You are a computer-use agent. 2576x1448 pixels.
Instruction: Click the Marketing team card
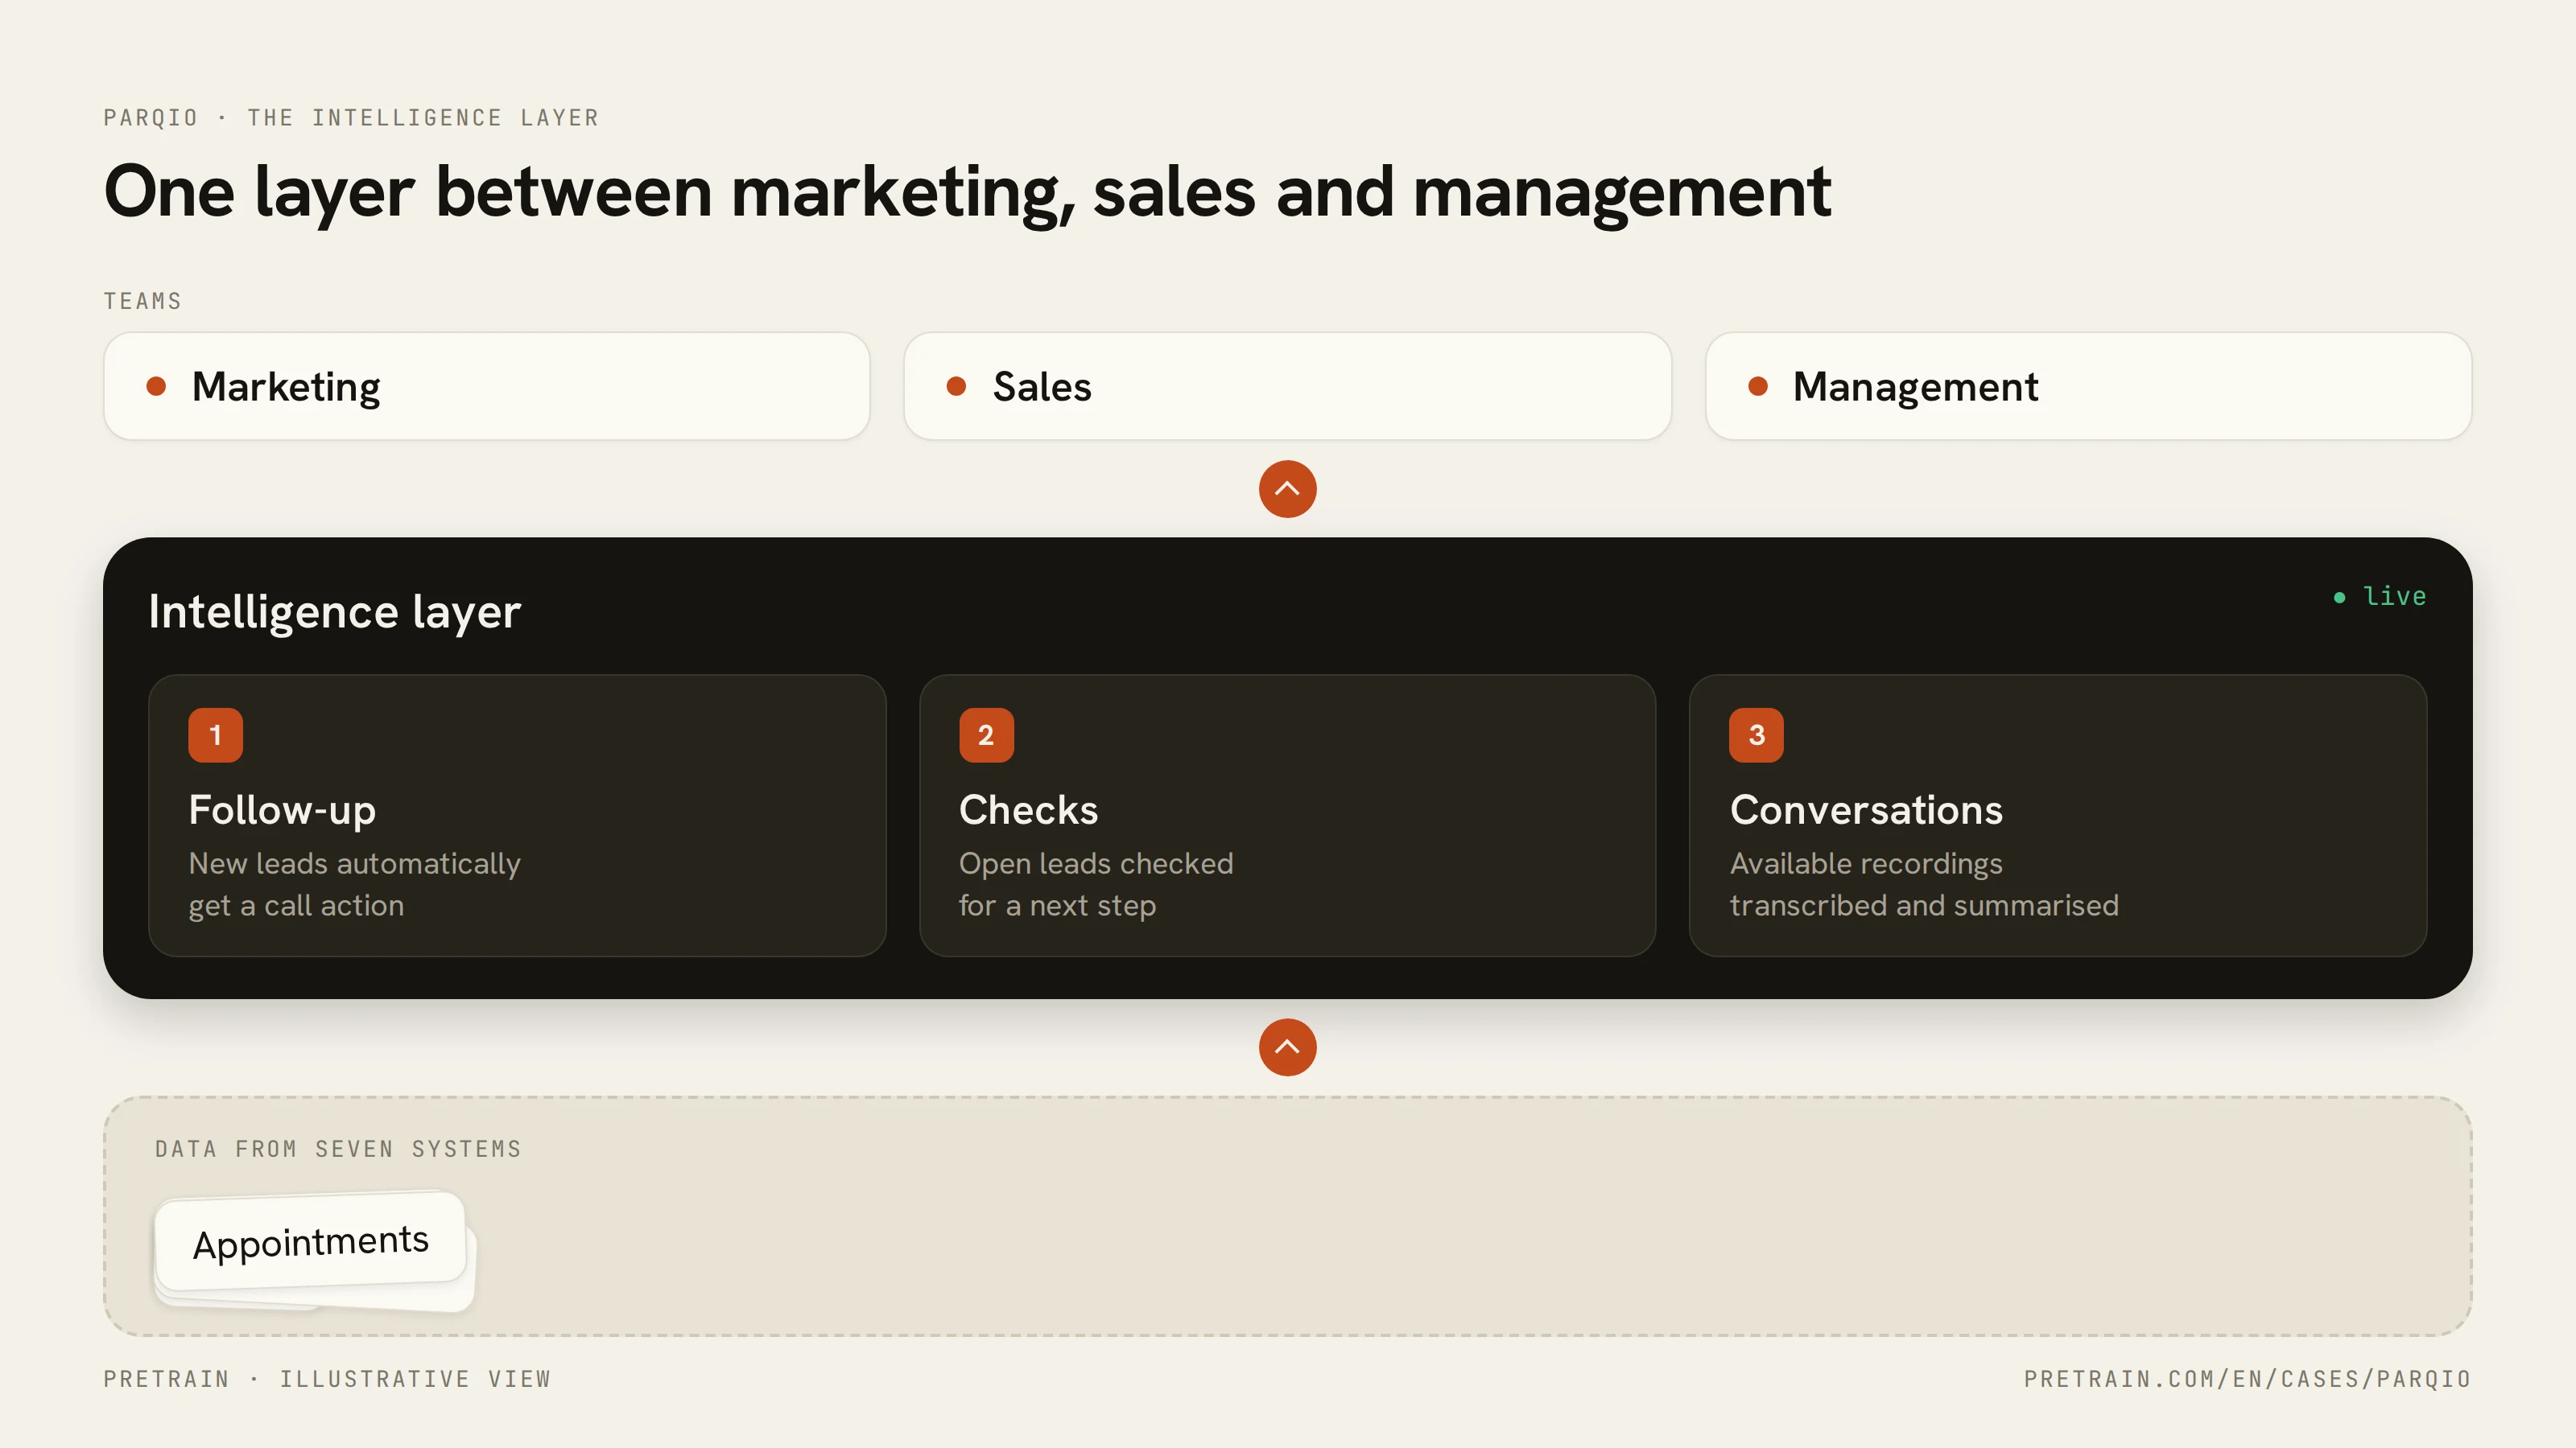487,387
